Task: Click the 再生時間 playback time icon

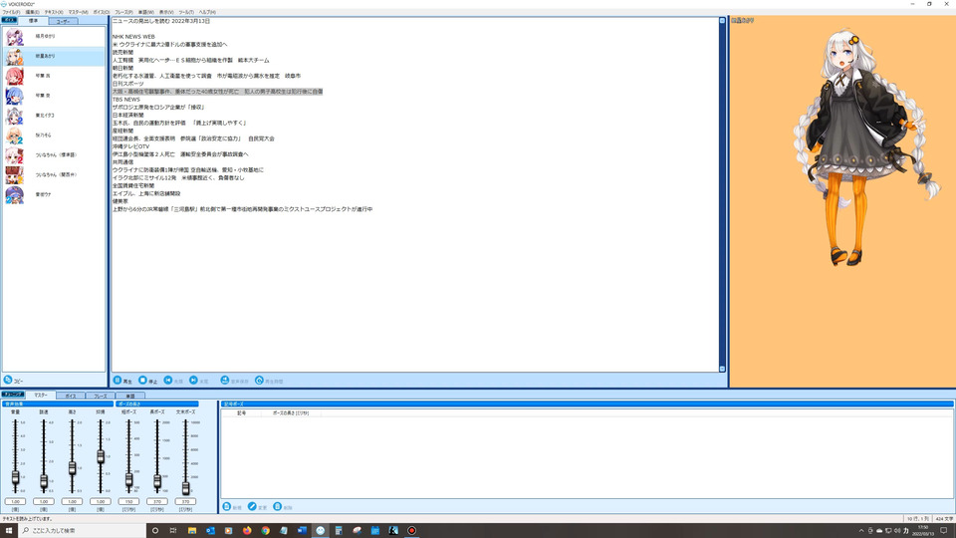Action: point(259,380)
